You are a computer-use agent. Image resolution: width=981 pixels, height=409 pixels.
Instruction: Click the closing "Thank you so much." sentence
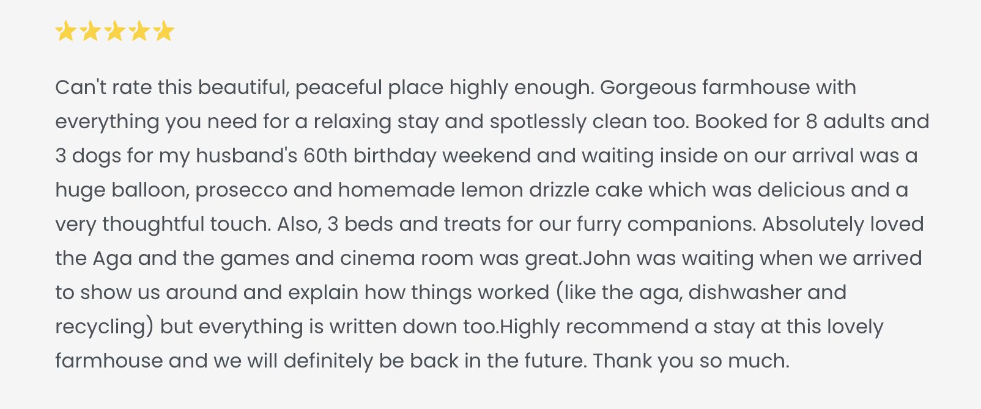690,361
